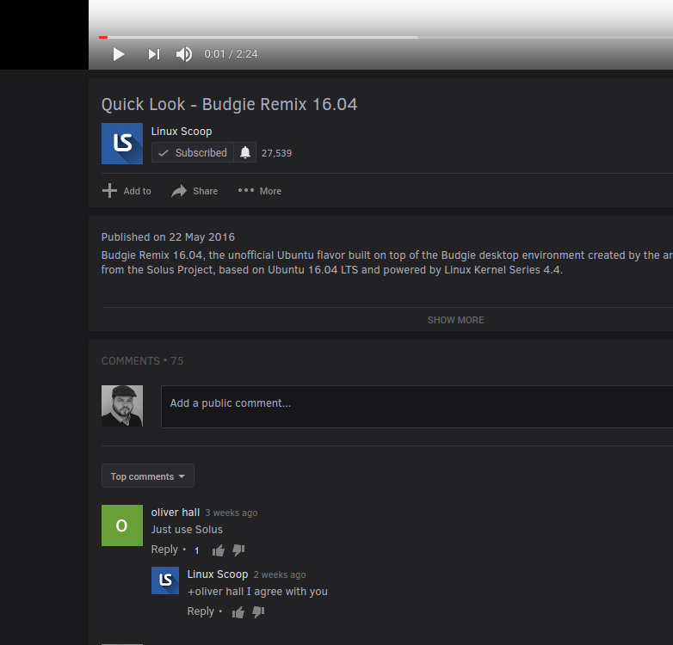Image resolution: width=673 pixels, height=645 pixels.
Task: Open the More actions menu
Action: click(260, 191)
